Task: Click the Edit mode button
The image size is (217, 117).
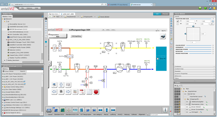Action: [157, 14]
